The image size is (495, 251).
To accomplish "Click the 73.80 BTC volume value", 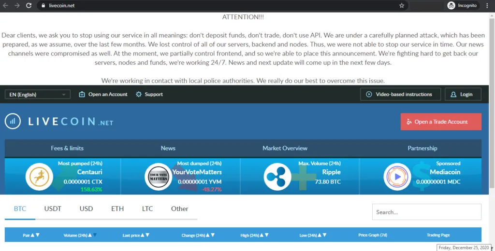I will [x=328, y=181].
